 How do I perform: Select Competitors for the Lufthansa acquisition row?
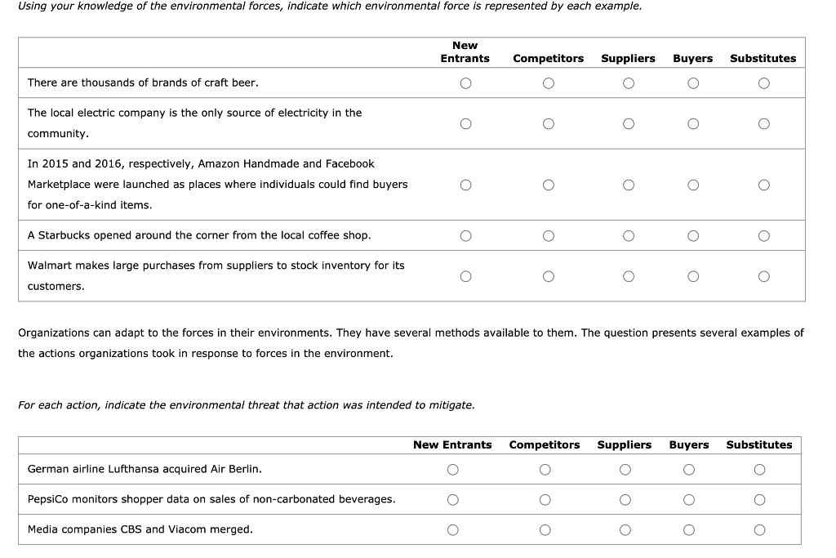545,470
